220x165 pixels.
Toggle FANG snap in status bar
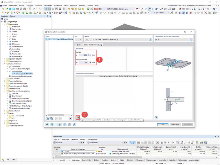coord(102,164)
